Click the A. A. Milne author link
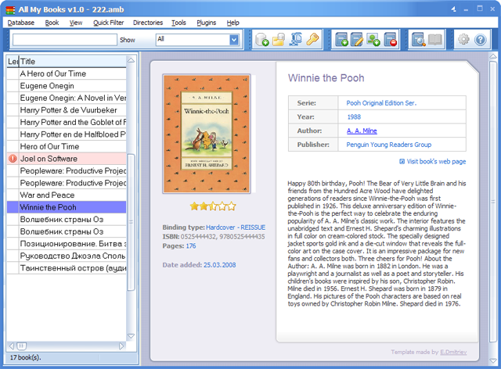Screen dimensions: 501x369 click(362, 131)
